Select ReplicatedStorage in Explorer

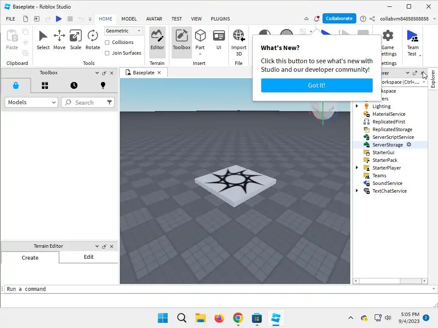click(x=392, y=129)
